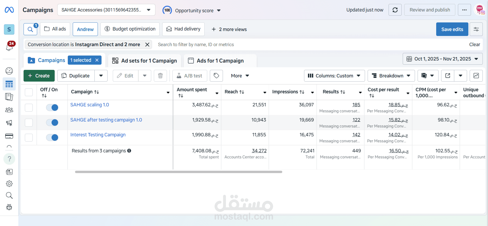488x226 pixels.
Task: Remove the Conversion location filter chip
Action: tap(147, 45)
